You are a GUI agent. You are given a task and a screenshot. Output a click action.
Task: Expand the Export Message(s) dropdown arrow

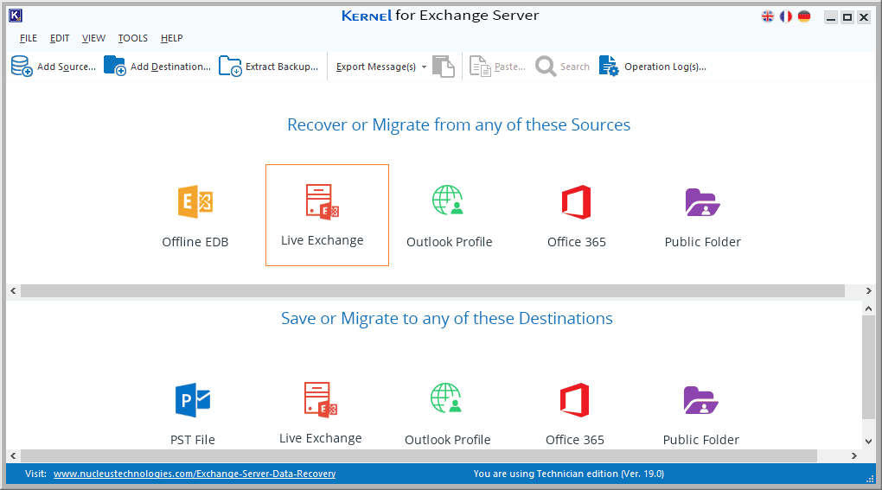(x=424, y=67)
